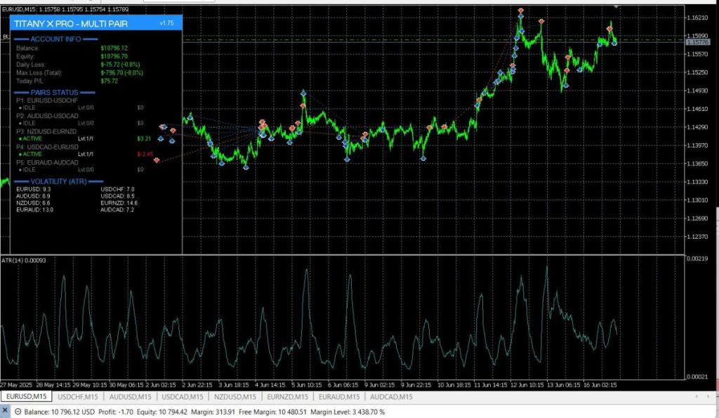Click the chart shift triangle on the top edge
The height and width of the screenshot is (418, 719).
616,6
